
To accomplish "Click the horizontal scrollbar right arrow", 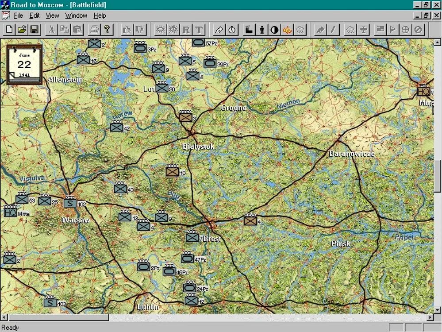I will pyautogui.click(x=430, y=317).
